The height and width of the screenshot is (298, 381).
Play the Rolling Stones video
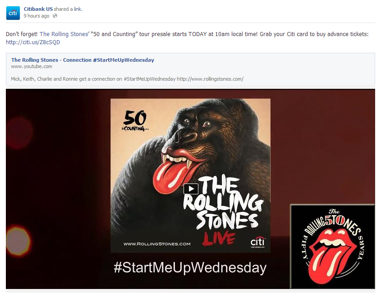pos(191,189)
